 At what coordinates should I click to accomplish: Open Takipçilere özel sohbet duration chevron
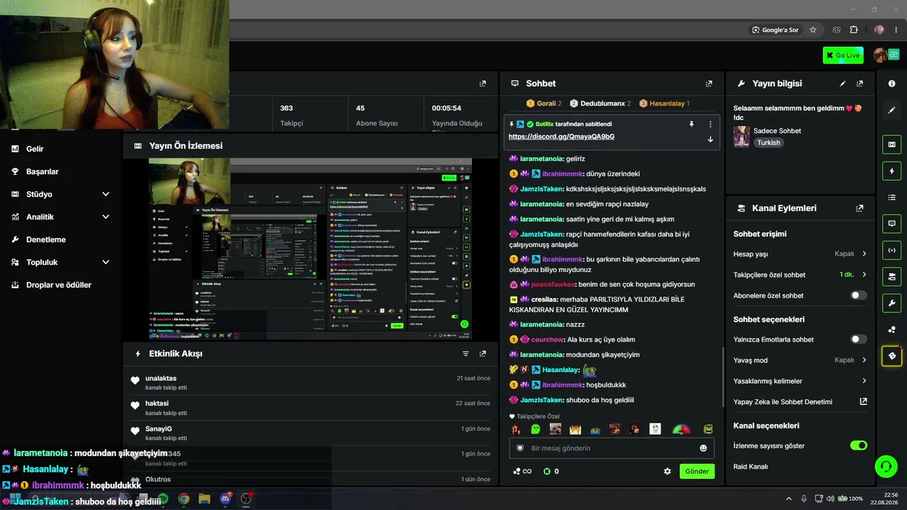point(864,275)
